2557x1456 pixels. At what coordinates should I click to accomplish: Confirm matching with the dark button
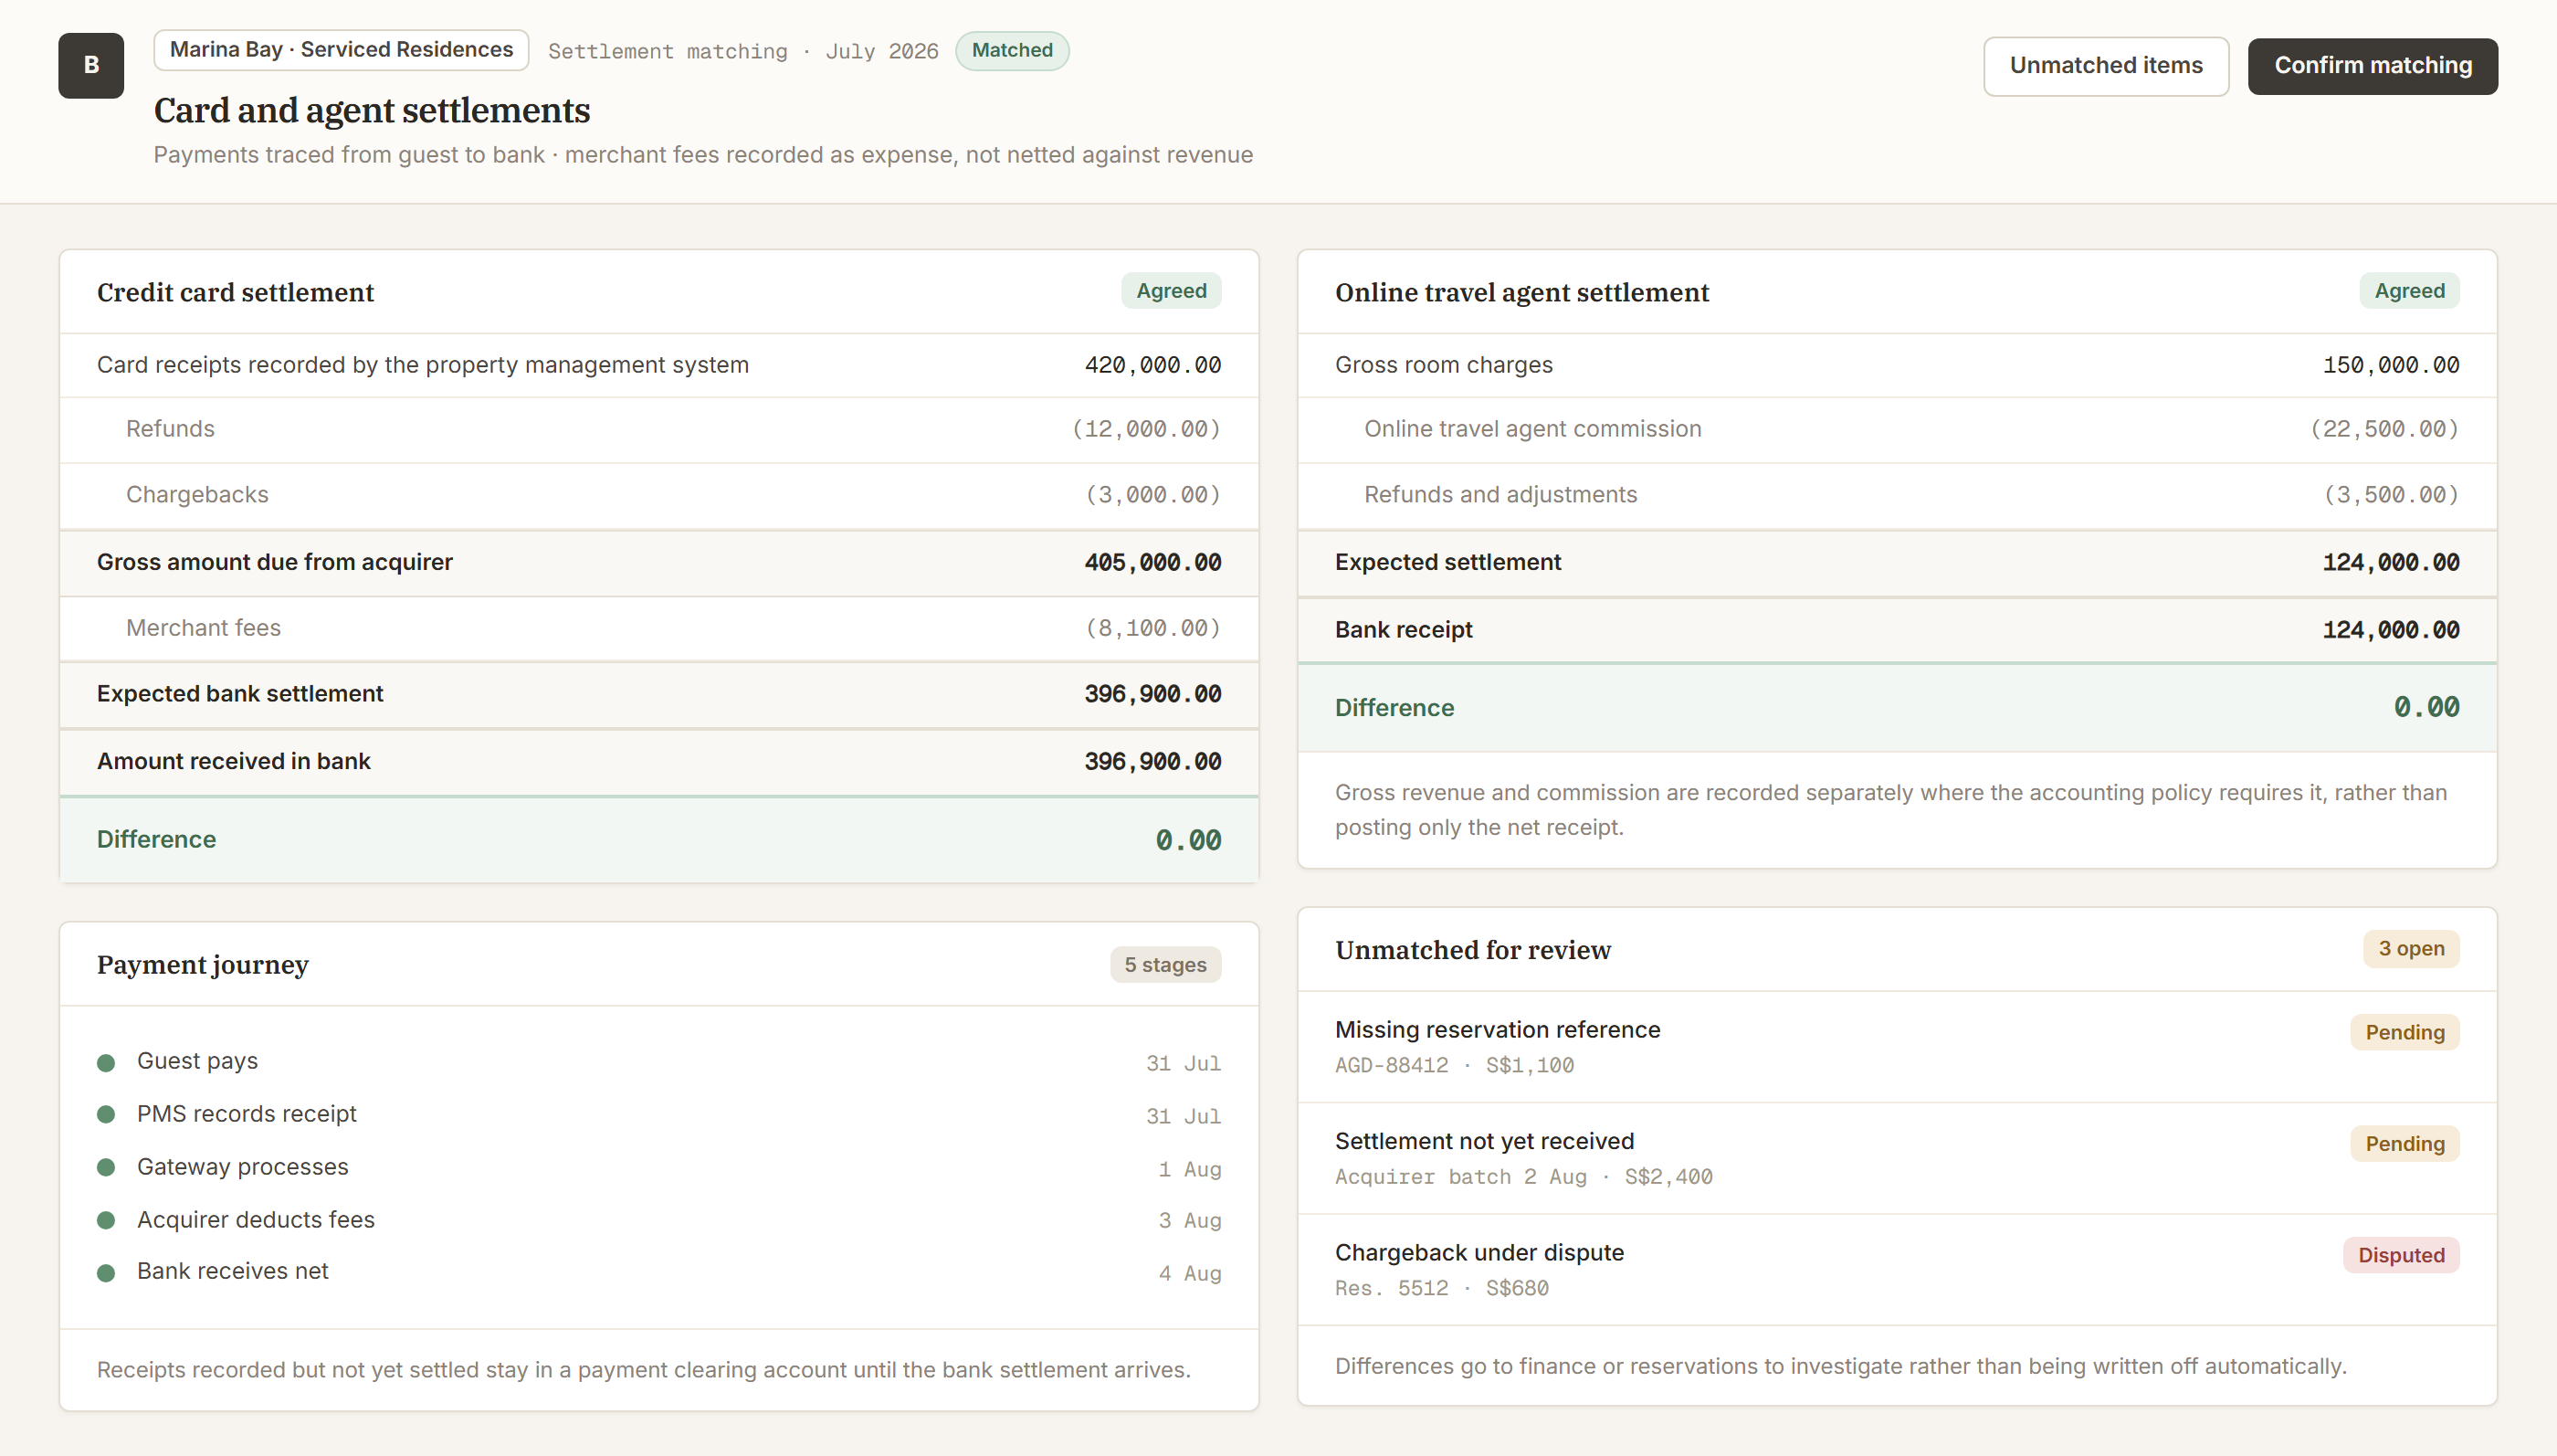click(x=2372, y=66)
